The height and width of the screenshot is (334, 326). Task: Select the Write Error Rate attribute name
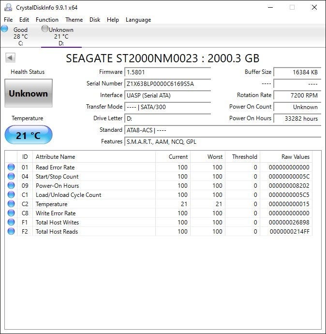(56, 213)
